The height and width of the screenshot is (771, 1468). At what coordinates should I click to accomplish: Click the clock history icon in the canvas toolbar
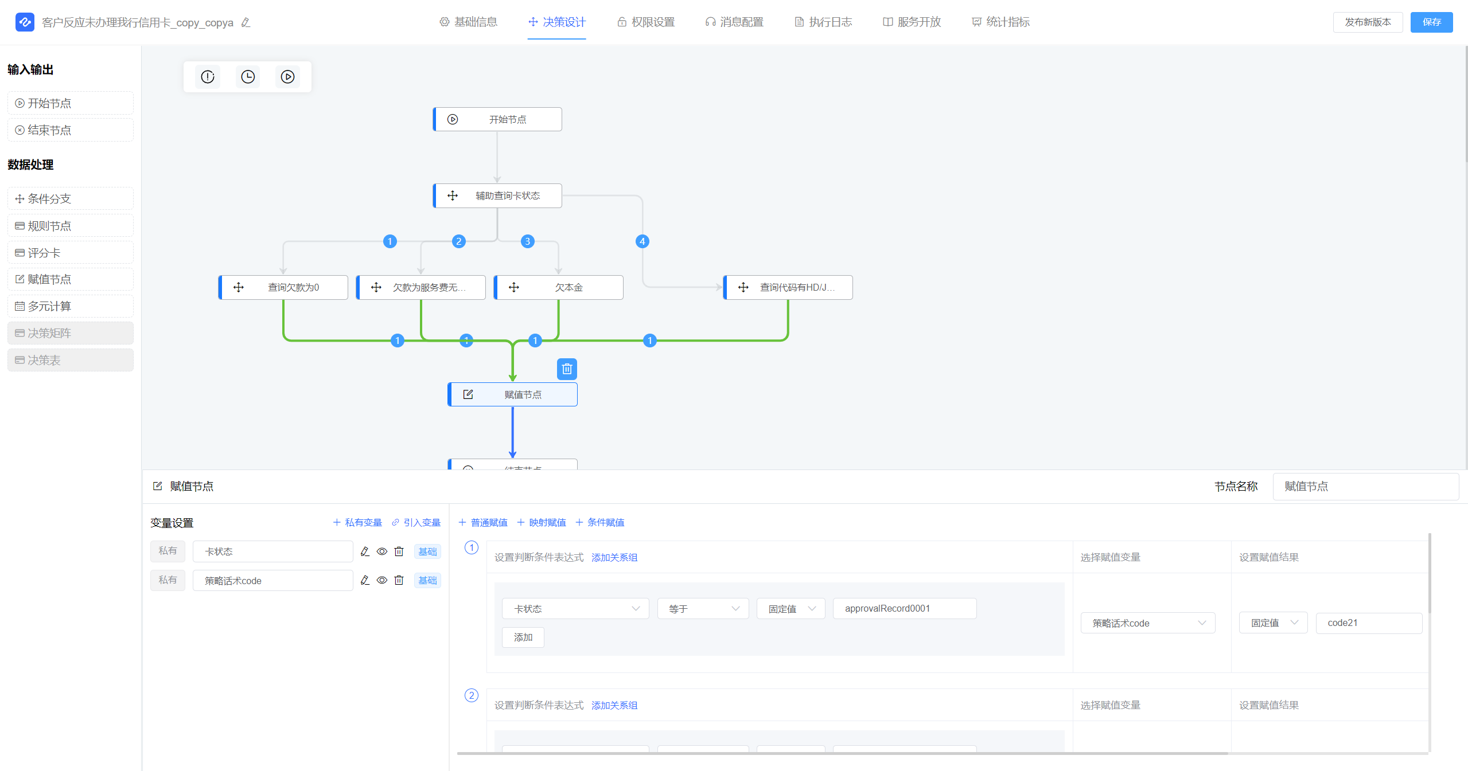point(248,77)
